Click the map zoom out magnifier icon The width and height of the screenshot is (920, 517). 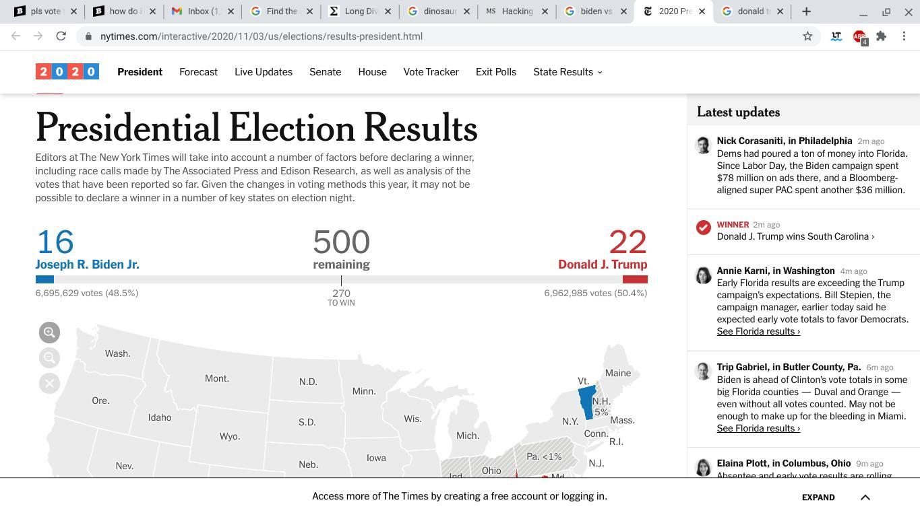click(49, 358)
